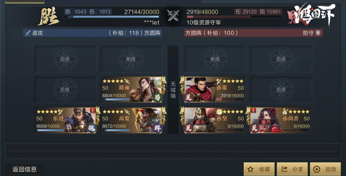
Task: Open 乐进's hero card
Action: pyautogui.click(x=65, y=120)
